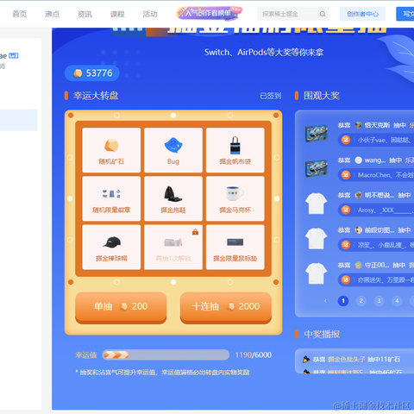Go to previous winners page arrow
The width and height of the screenshot is (414, 414).
click(325, 301)
